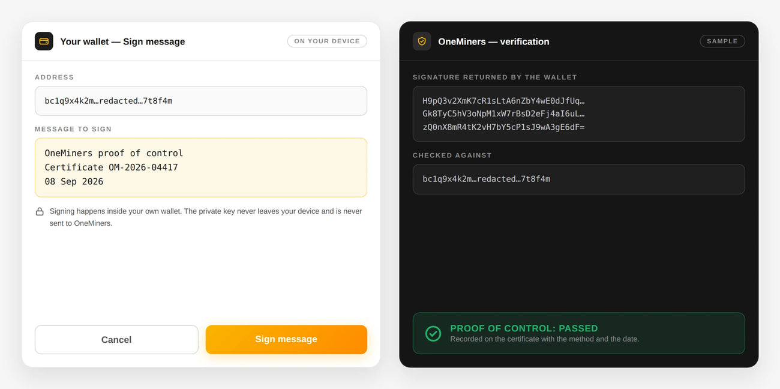Click the Message to sign box
The width and height of the screenshot is (780, 389).
coord(201,167)
